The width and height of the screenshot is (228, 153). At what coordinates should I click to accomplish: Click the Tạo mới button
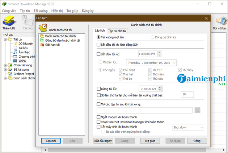pos(51,141)
